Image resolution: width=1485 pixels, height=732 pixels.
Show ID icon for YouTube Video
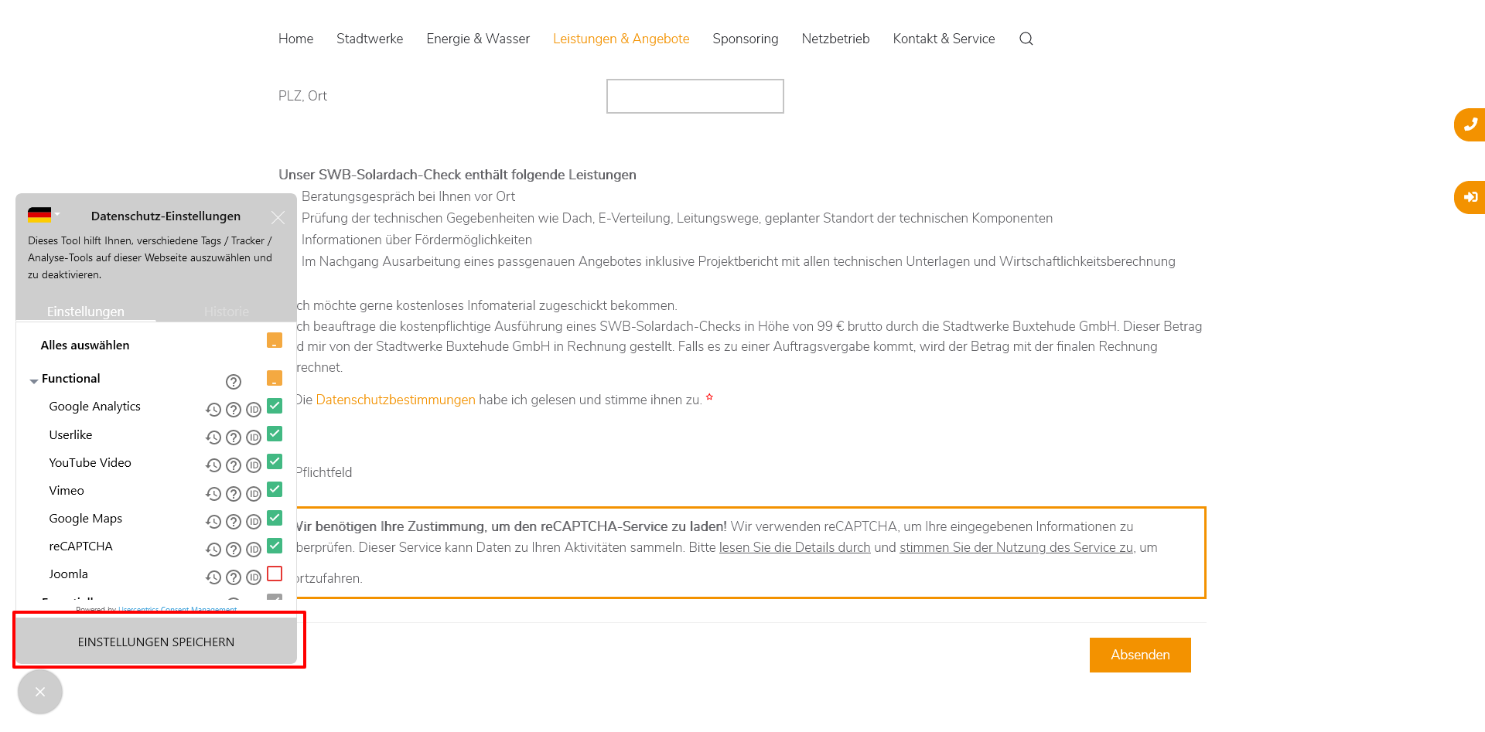254,465
